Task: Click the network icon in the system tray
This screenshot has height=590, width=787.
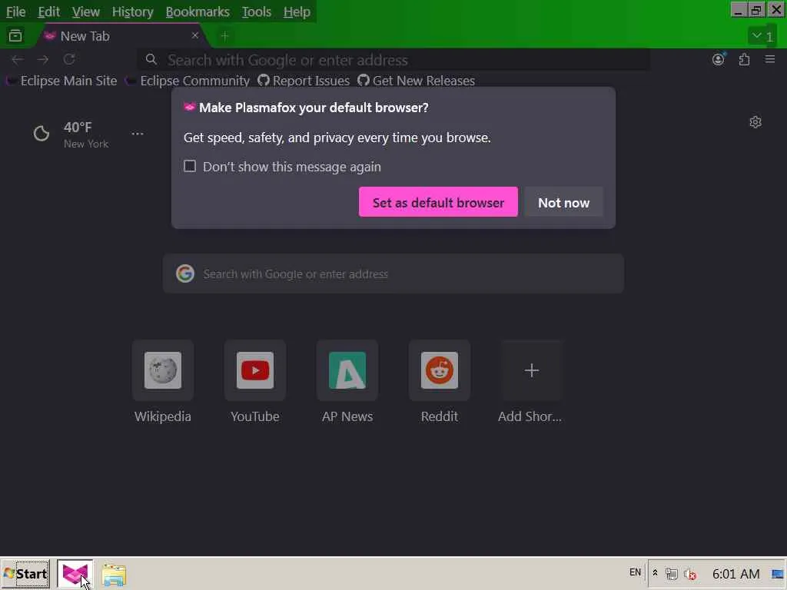Action: pyautogui.click(x=672, y=574)
